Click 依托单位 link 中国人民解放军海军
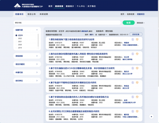159x123 pixels. coord(131,45)
